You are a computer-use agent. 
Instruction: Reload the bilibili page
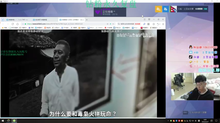coord(13,24)
